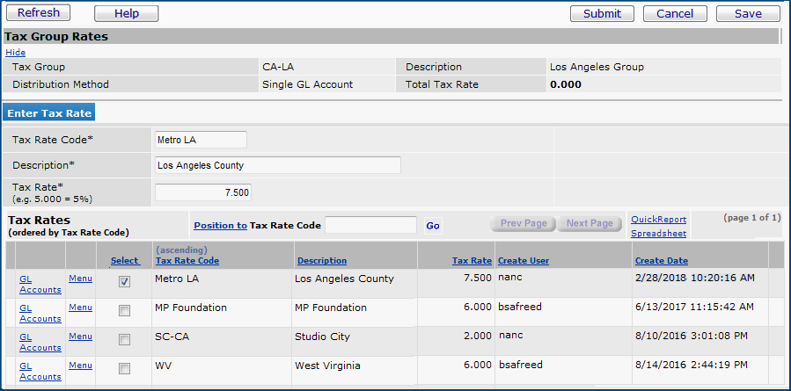Click the Position to Tax Rate Code search box
Viewport: 791px width, 391px height.
coord(370,226)
